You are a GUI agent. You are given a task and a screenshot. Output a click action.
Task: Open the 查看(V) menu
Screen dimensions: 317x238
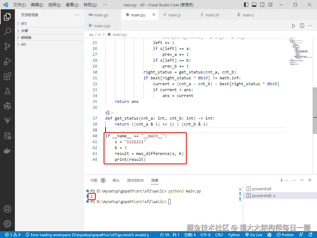coord(72,5)
